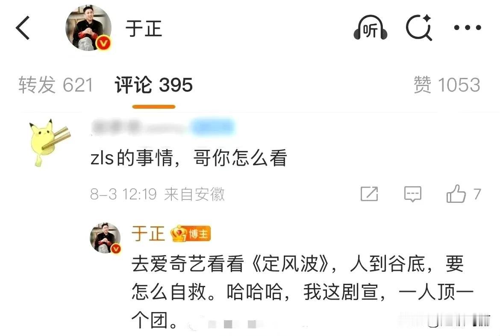The height and width of the screenshot is (336, 500).
Task: Tap the 博主 crown badge
Action: pyautogui.click(x=190, y=234)
